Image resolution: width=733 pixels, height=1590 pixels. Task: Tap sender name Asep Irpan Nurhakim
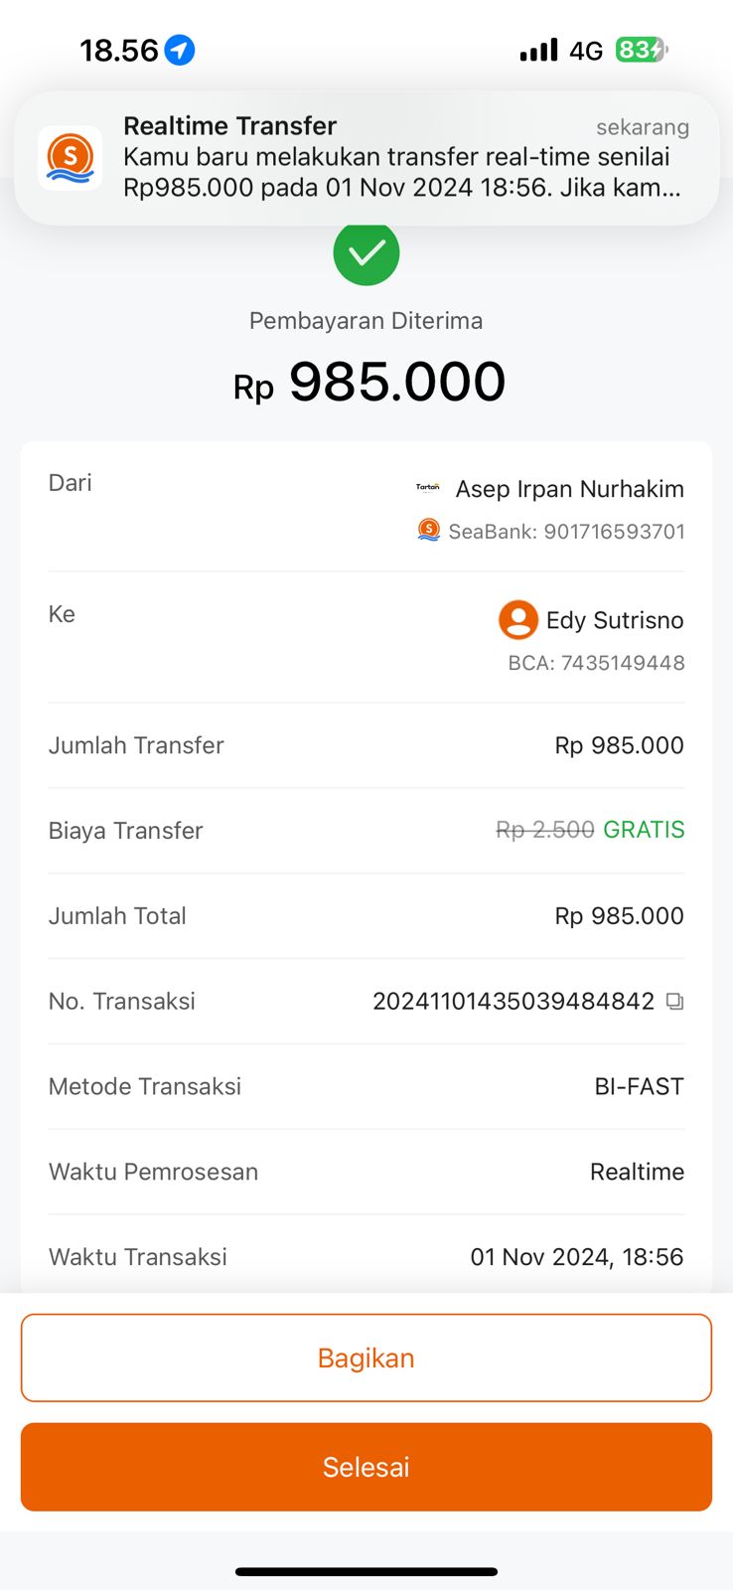569,489
